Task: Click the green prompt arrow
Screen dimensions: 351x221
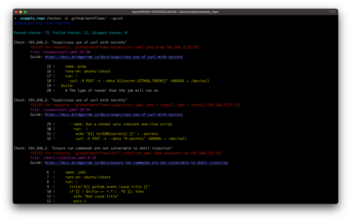Action: click(15, 18)
